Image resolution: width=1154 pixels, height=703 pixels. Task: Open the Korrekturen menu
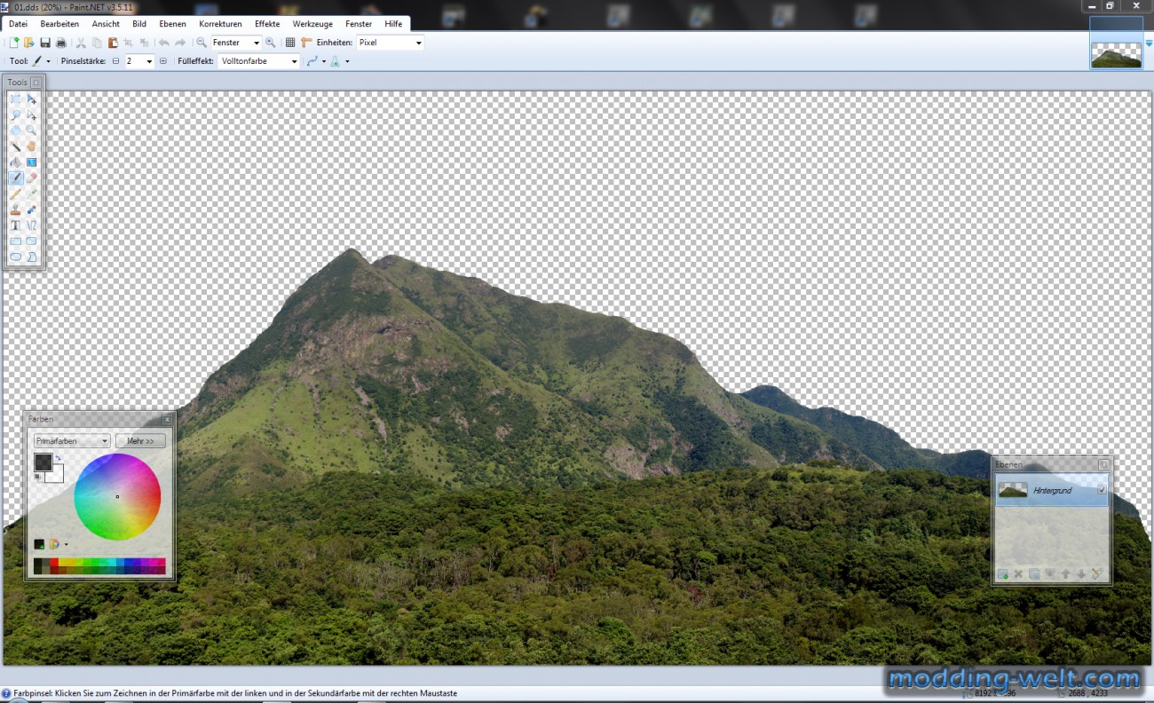[220, 24]
